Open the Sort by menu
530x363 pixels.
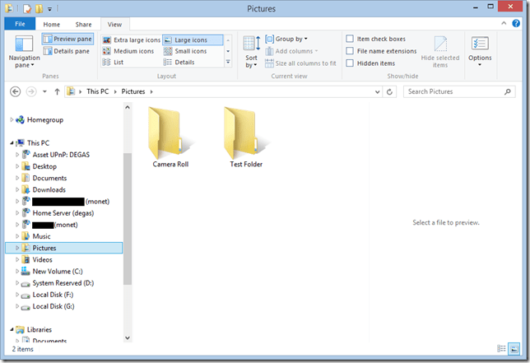pos(252,52)
